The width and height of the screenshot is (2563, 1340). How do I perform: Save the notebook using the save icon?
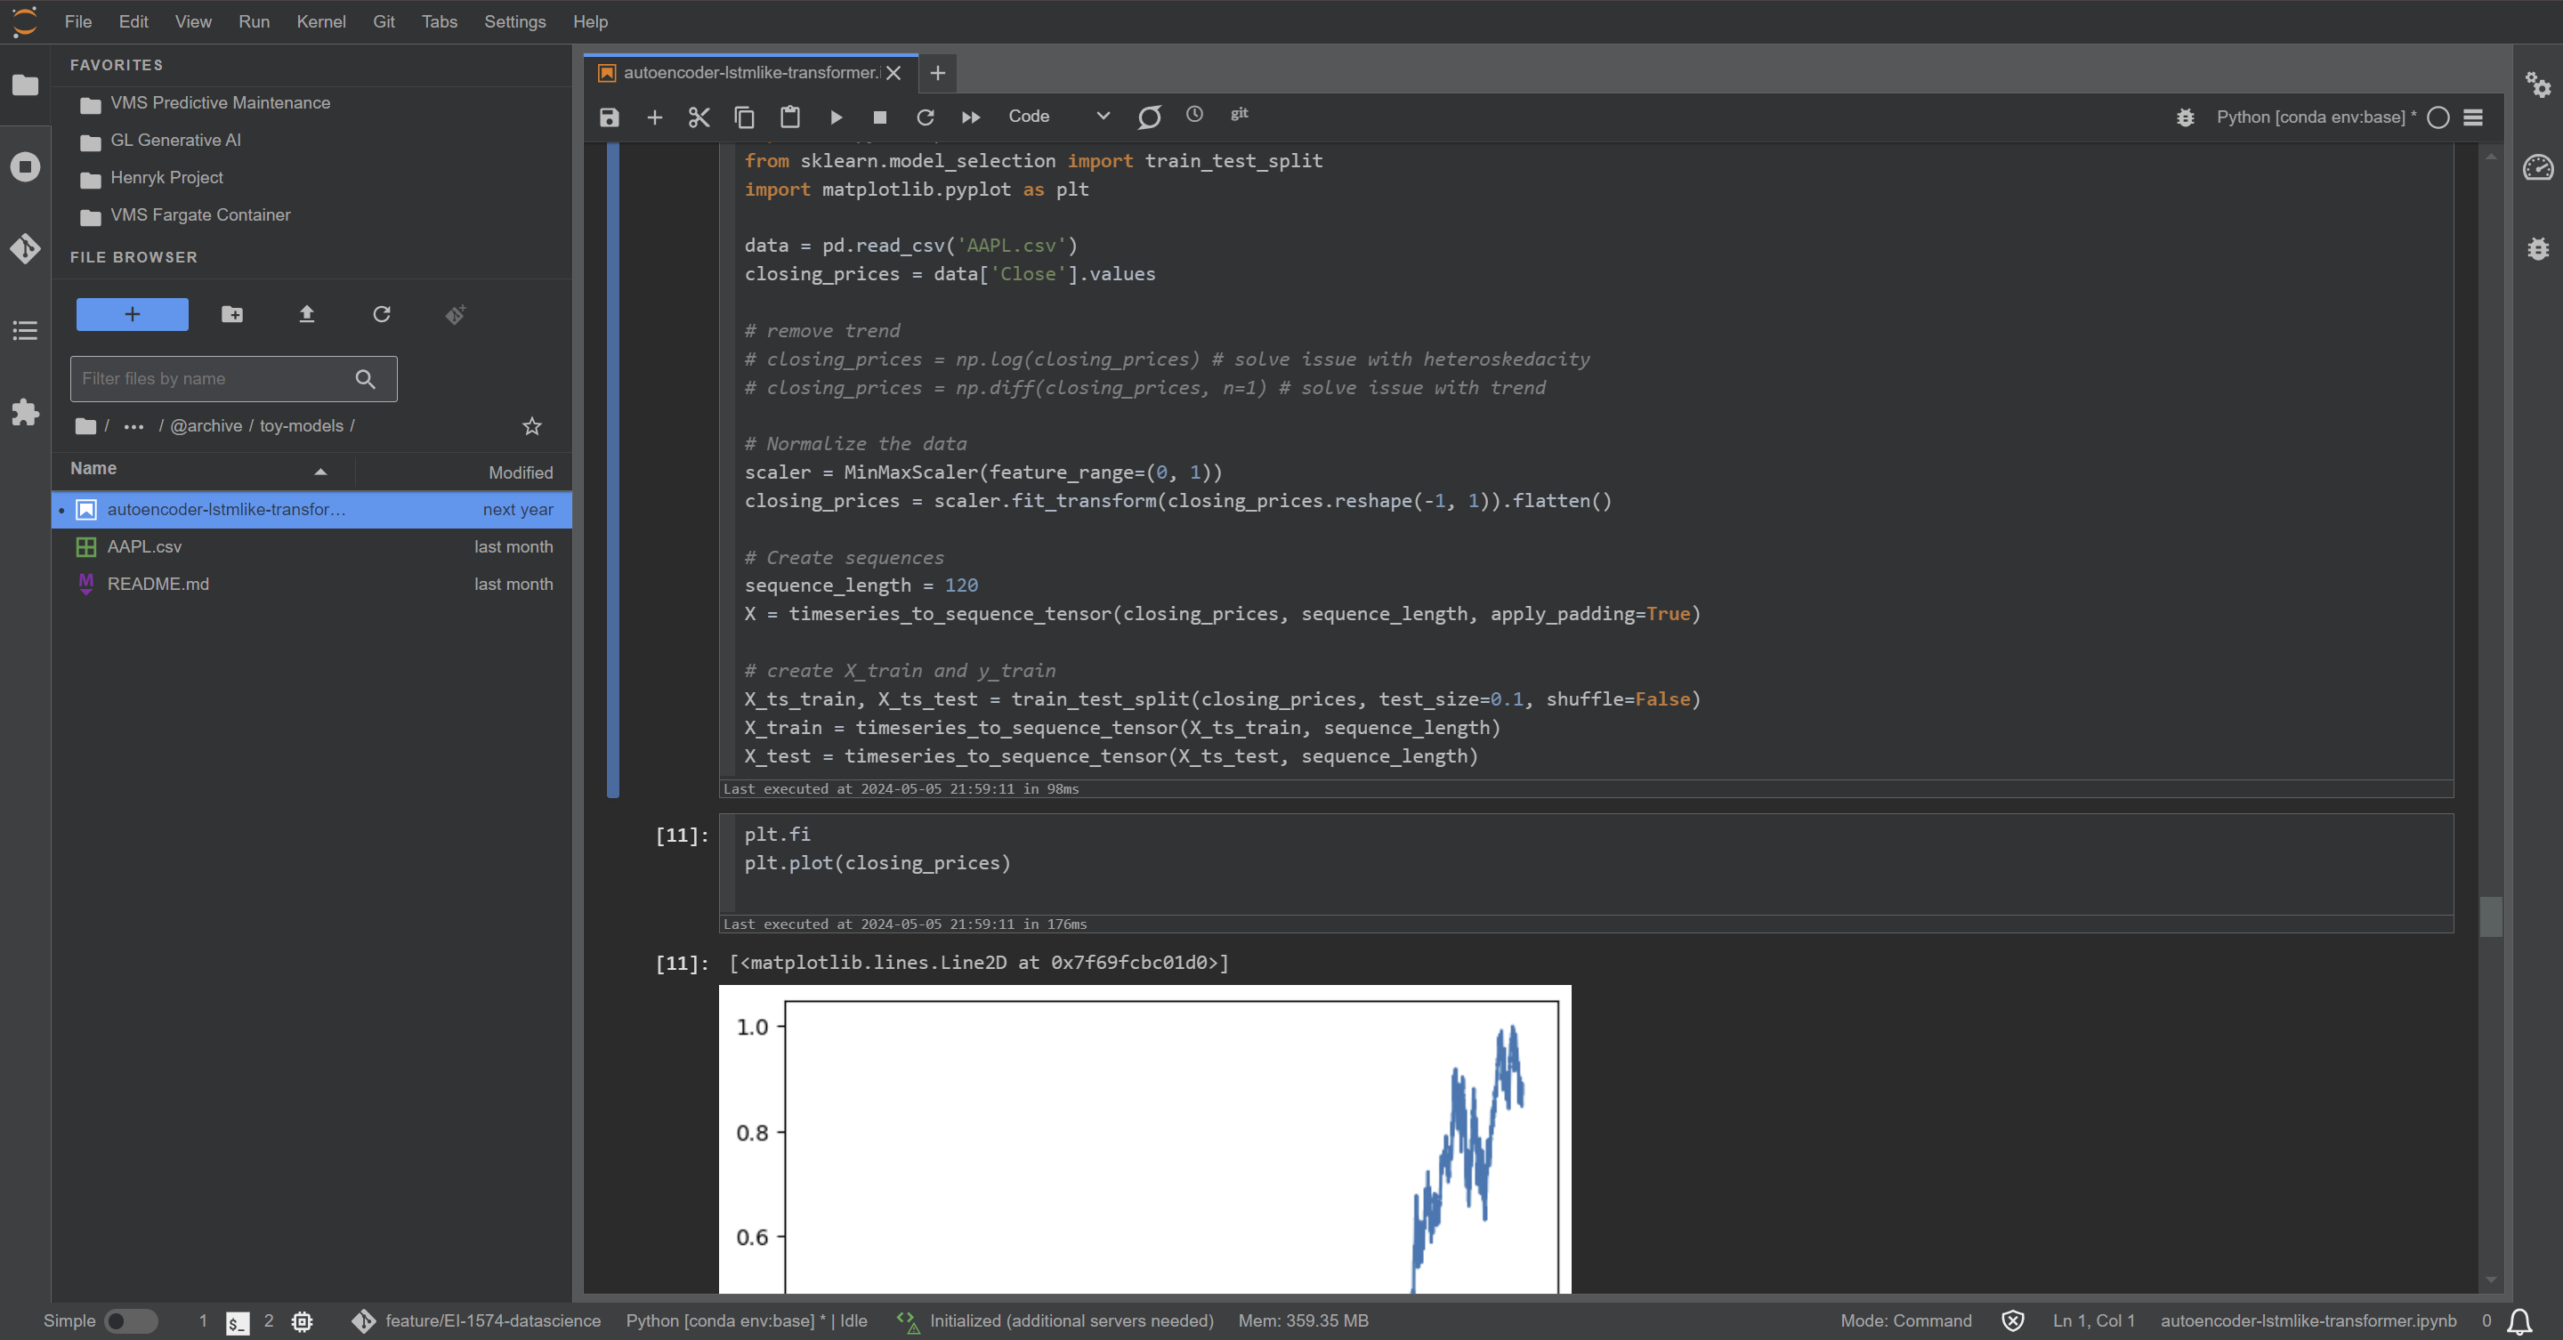[608, 117]
